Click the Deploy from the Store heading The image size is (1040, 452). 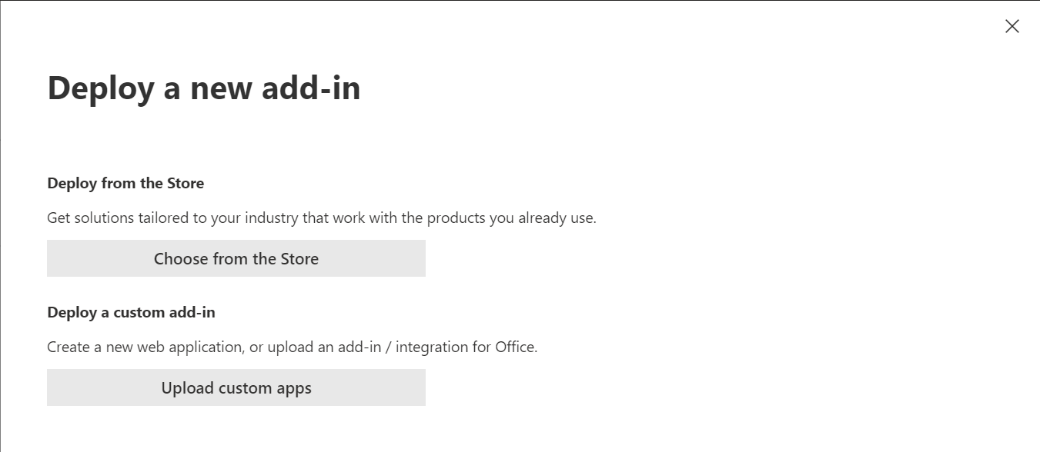[126, 183]
